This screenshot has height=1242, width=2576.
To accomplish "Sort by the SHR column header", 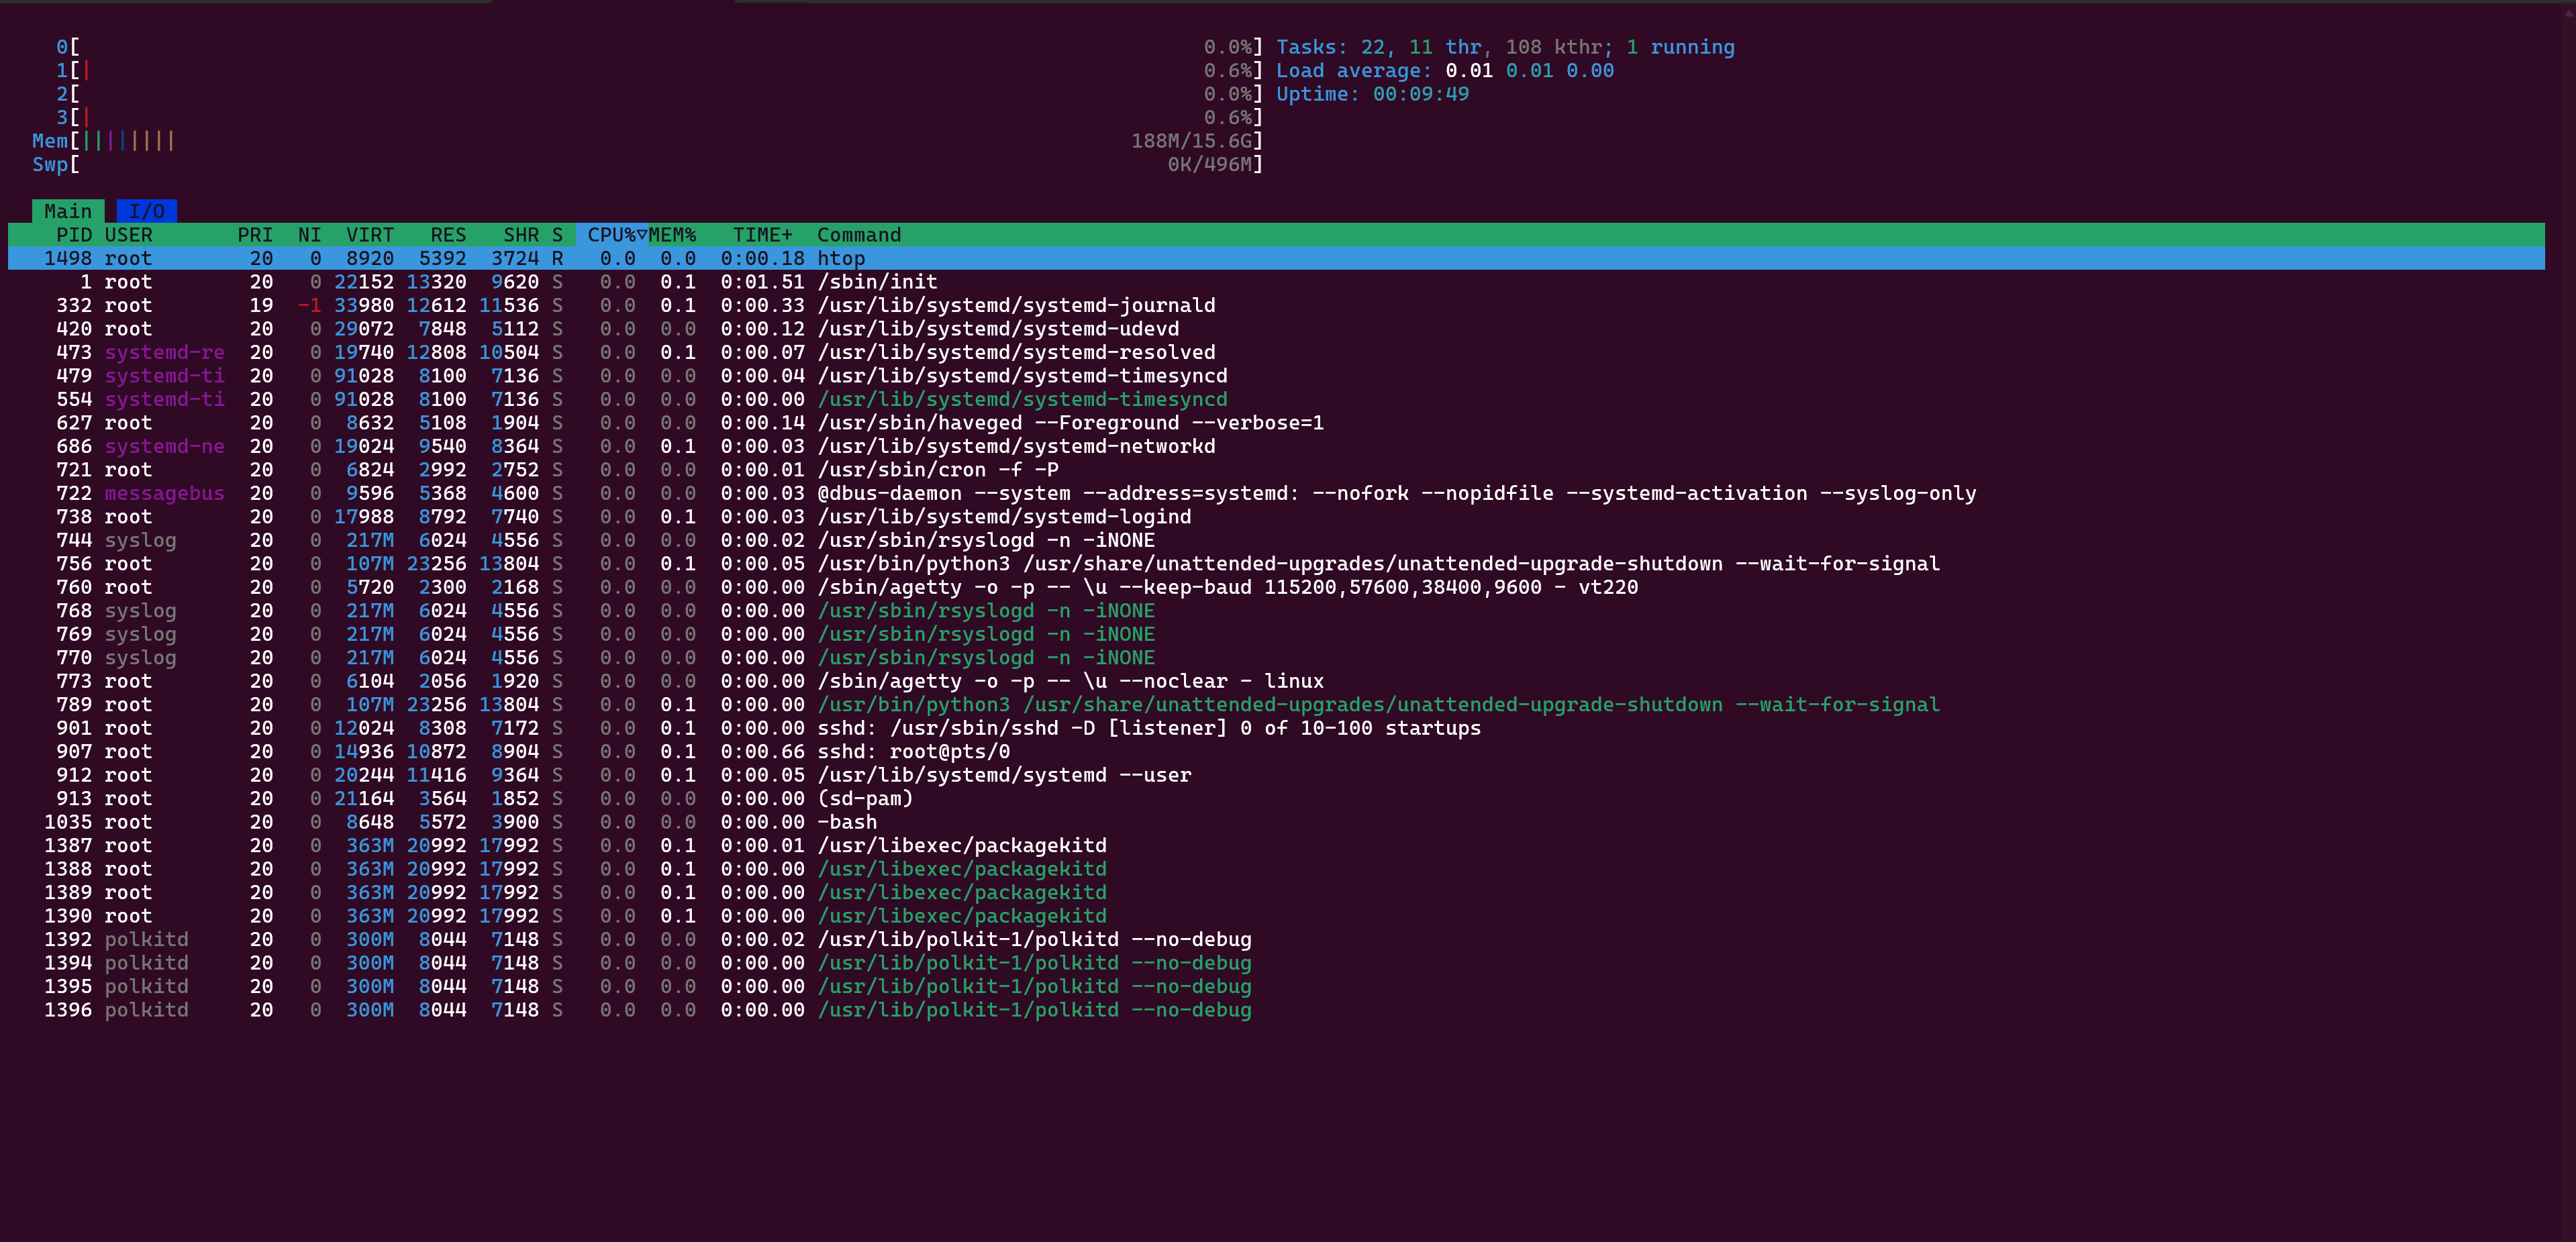I will click(521, 235).
